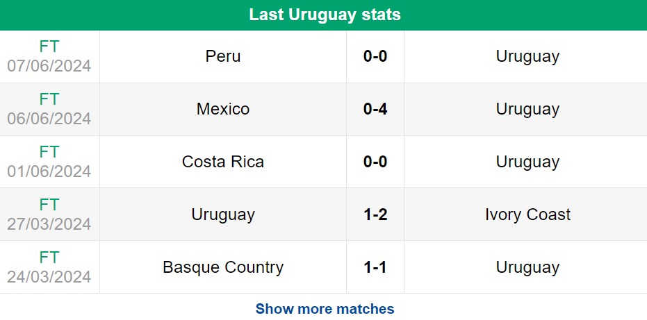Open the 1-2 score against Ivory Coast
The image size is (647, 320).
coord(375,214)
